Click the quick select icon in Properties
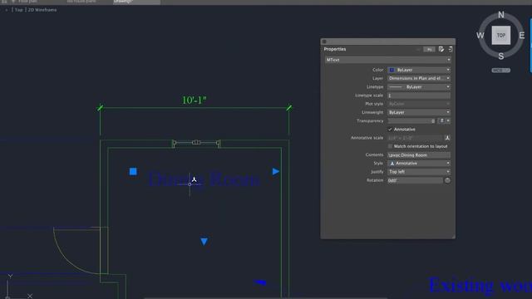Image resolution: width=532 pixels, height=299 pixels. click(441, 50)
